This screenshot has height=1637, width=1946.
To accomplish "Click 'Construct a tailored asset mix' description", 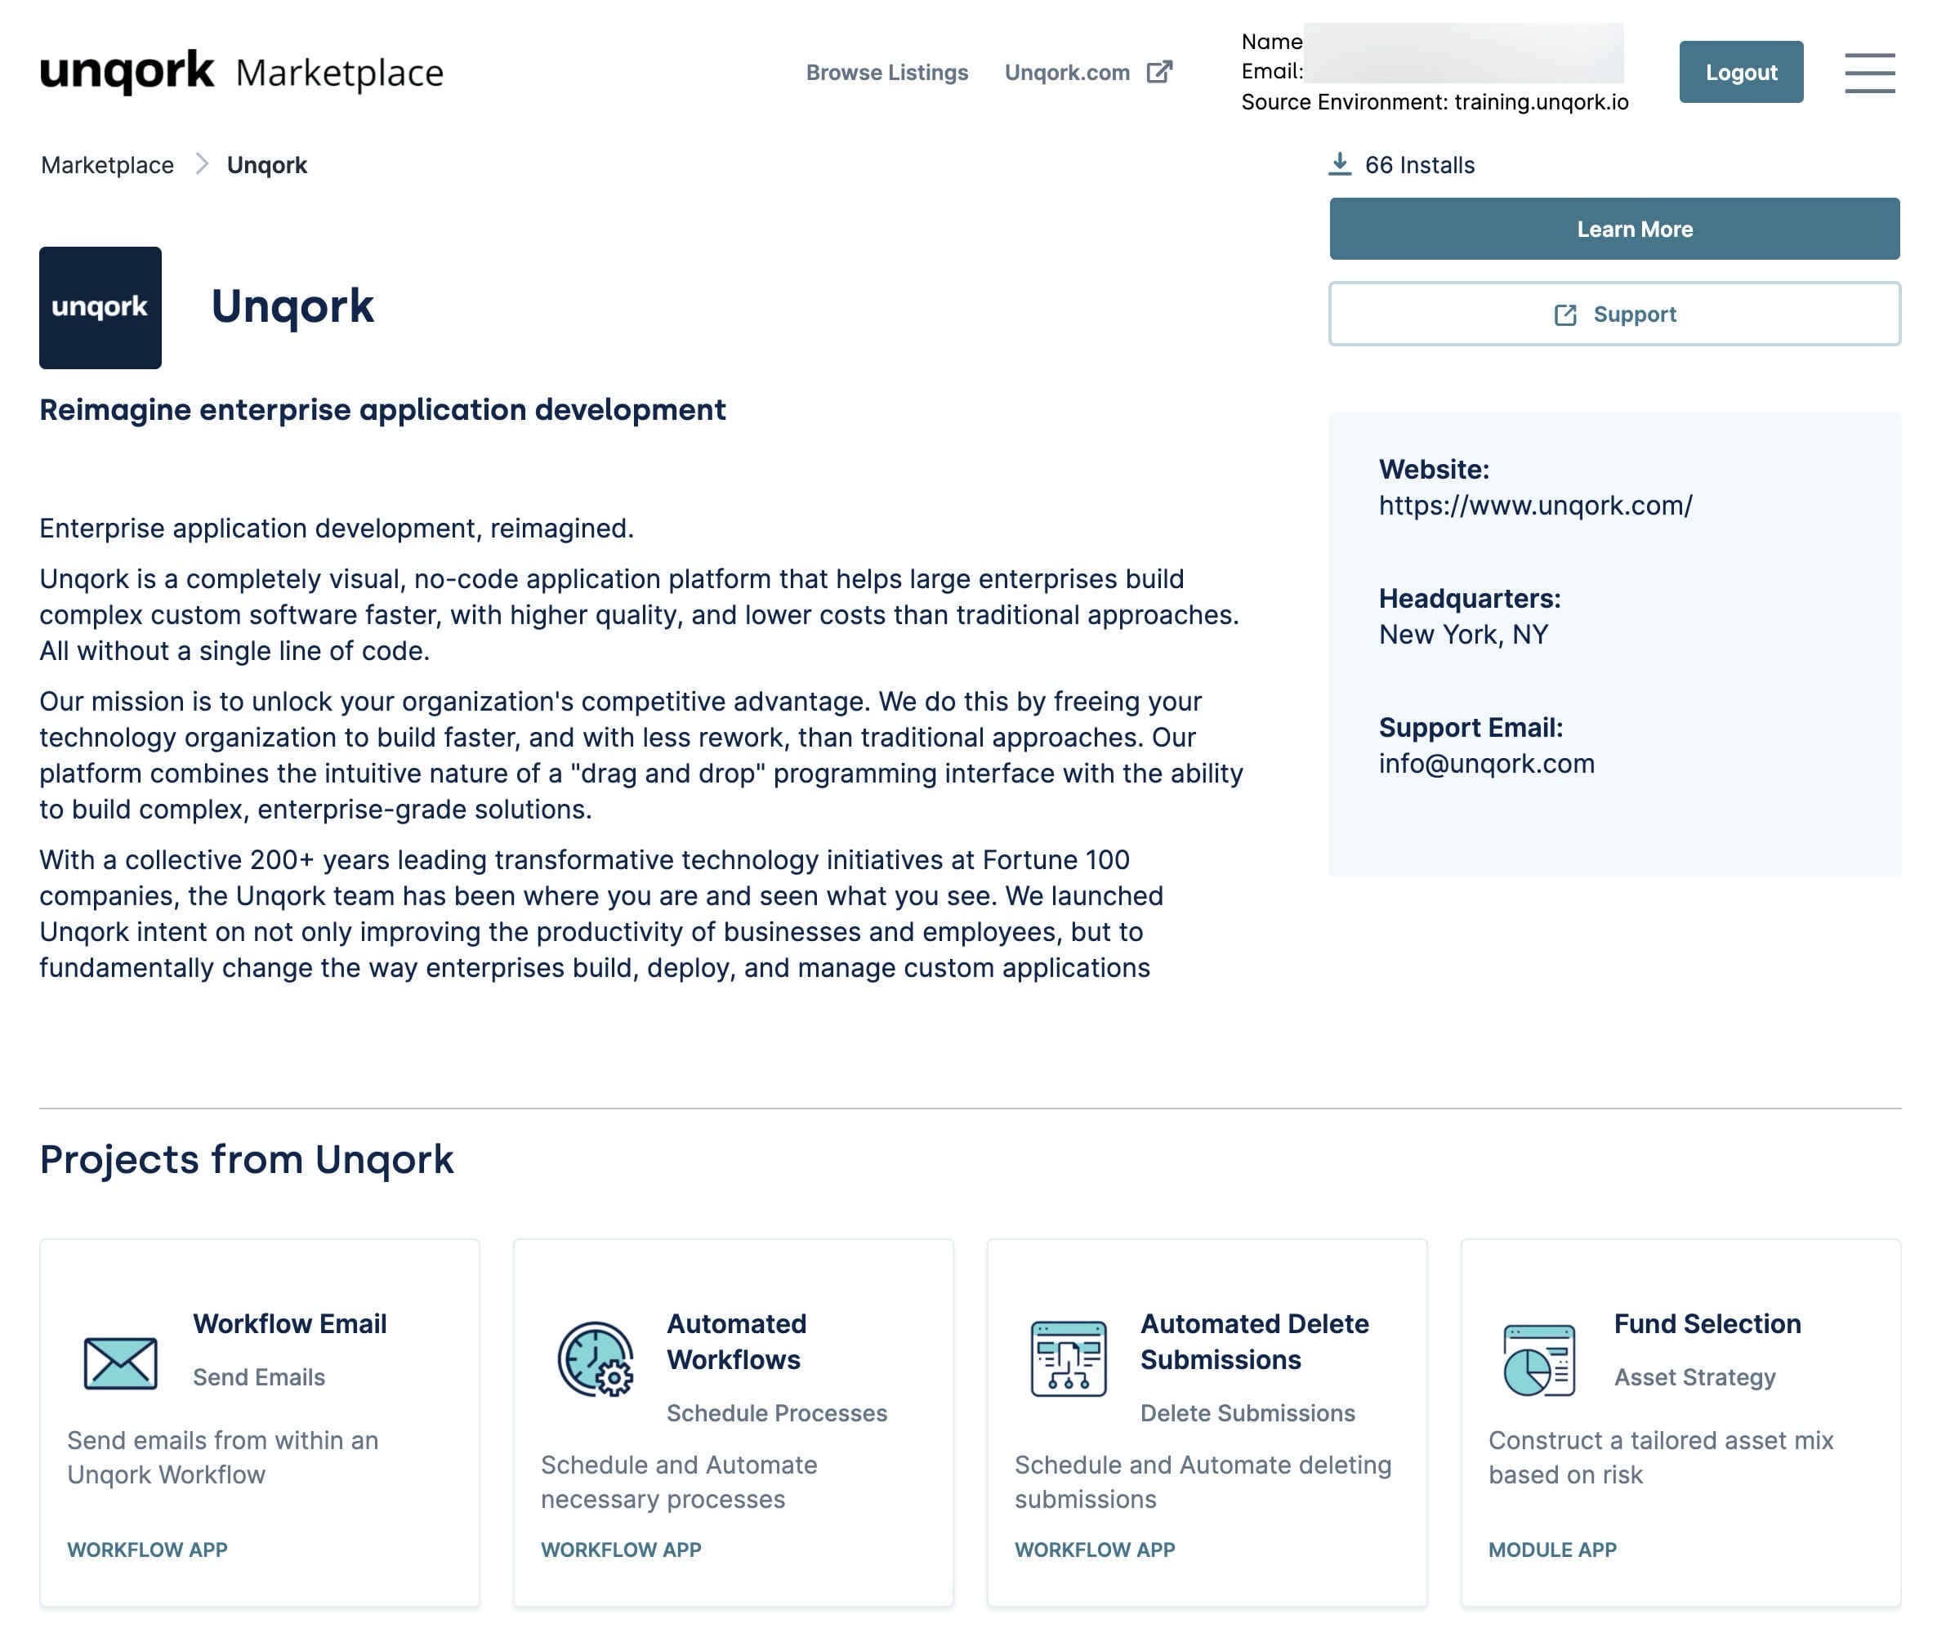I will [1661, 1458].
